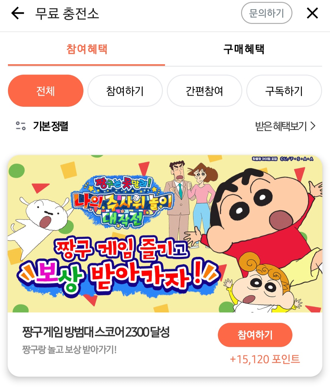Switch to the 구매혜택 tab

click(x=244, y=49)
